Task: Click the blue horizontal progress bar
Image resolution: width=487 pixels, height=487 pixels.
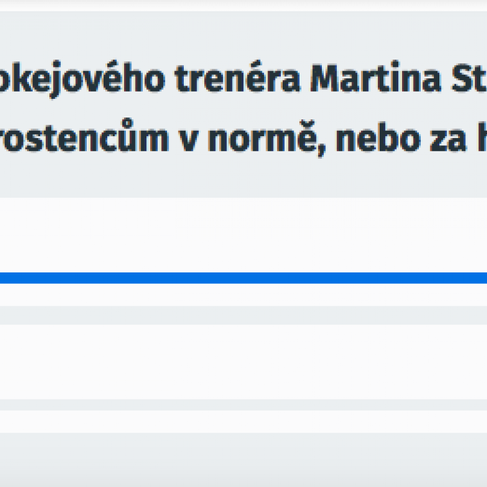Action: (x=243, y=278)
